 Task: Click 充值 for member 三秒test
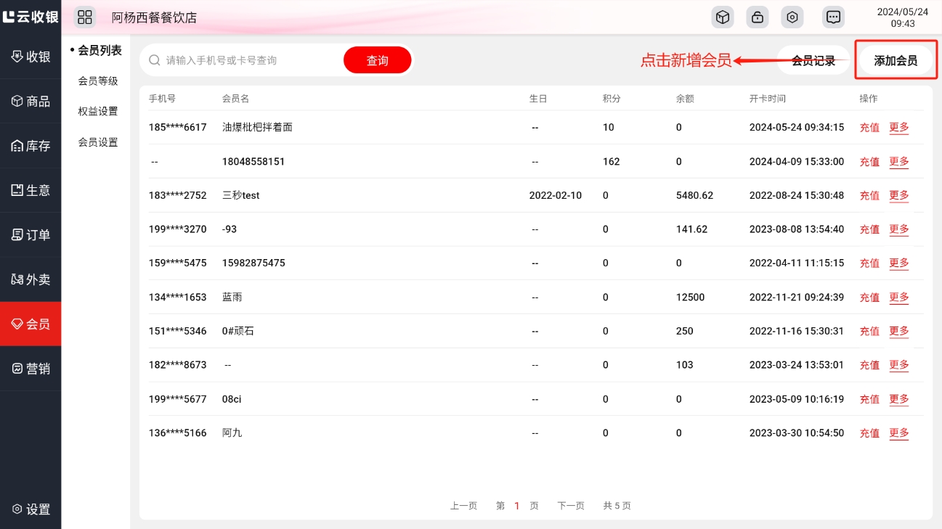(869, 195)
